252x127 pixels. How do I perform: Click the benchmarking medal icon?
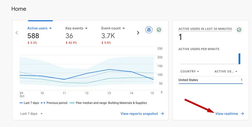(x=149, y=30)
